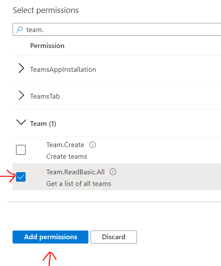Check the Team.Create checkbox

point(21,150)
